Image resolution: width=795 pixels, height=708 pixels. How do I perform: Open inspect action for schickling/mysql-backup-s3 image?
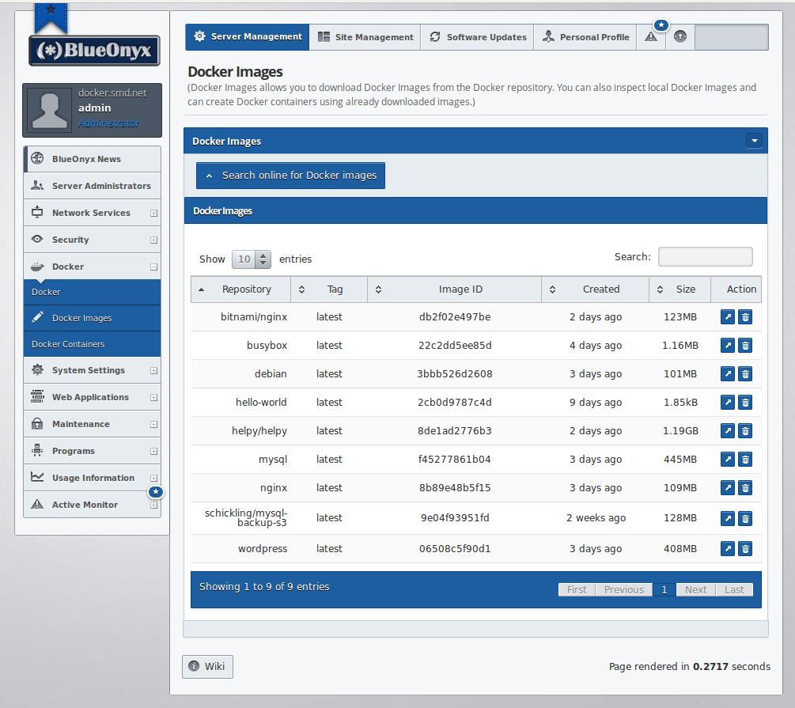pyautogui.click(x=728, y=518)
